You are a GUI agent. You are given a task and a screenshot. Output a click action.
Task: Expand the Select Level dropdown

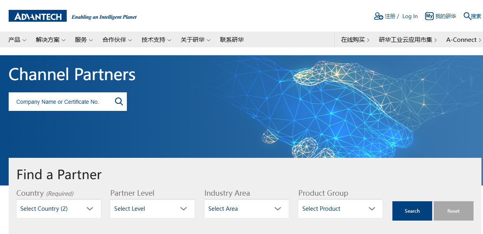152,209
